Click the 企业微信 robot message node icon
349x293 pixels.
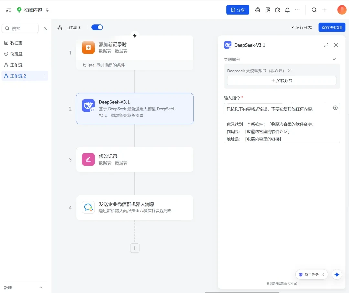pos(88,207)
